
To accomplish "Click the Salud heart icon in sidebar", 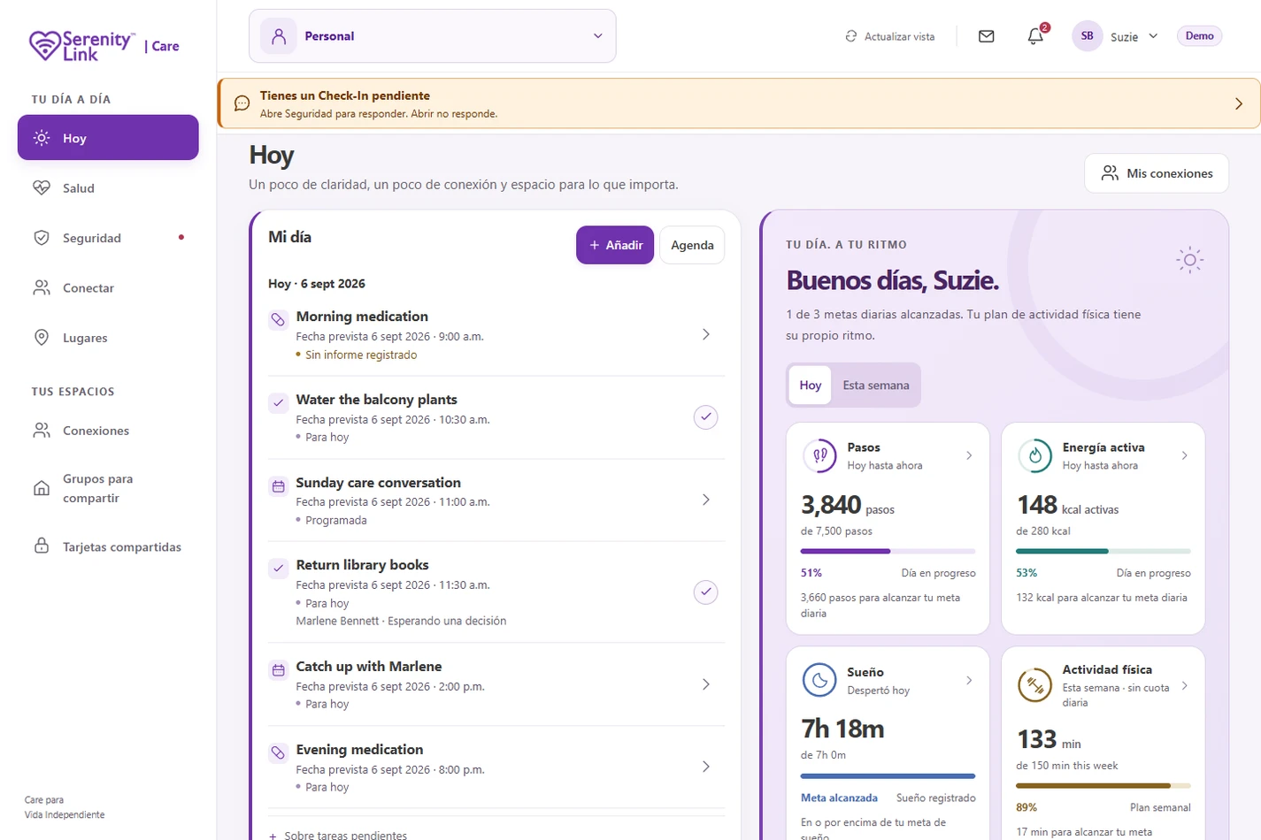I will [x=42, y=187].
